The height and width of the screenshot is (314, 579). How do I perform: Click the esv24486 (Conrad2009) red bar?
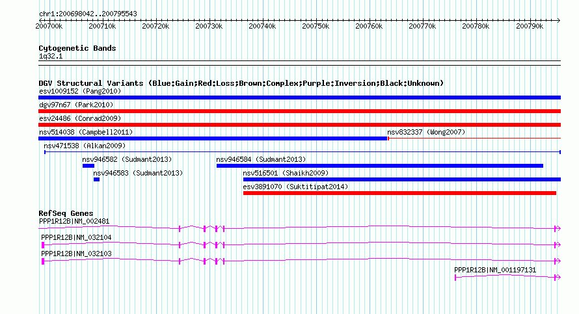point(299,125)
